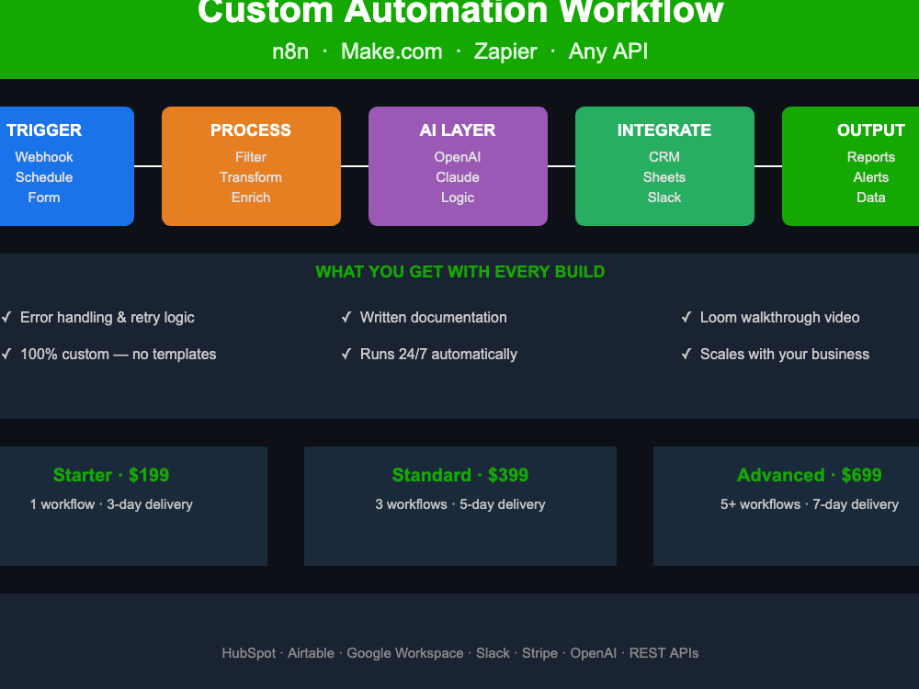919x689 pixels.
Task: Click the AI LAYER purple card
Action: 458,166
